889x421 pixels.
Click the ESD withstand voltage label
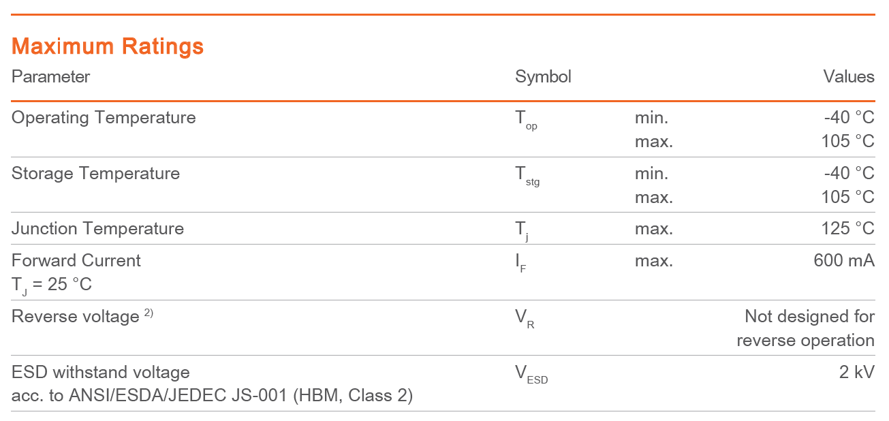[x=101, y=373]
